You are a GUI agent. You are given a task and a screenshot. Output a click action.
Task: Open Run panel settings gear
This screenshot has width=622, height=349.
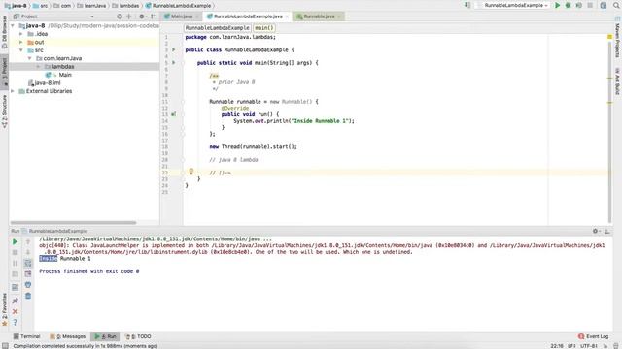point(596,231)
